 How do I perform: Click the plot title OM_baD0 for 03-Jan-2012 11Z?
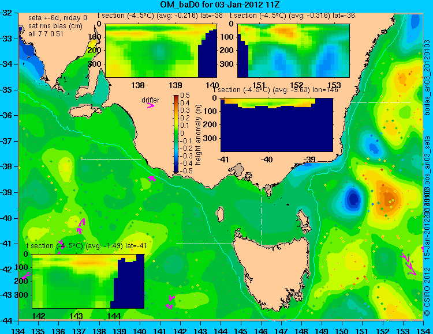click(x=220, y=5)
